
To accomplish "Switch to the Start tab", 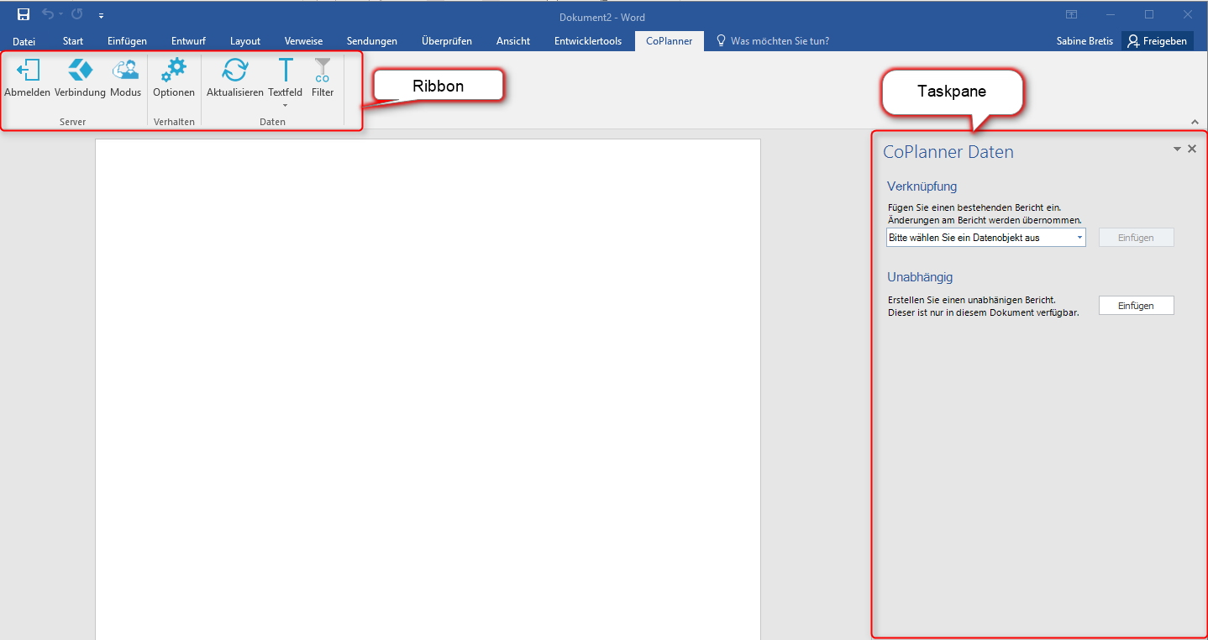I will pos(73,40).
